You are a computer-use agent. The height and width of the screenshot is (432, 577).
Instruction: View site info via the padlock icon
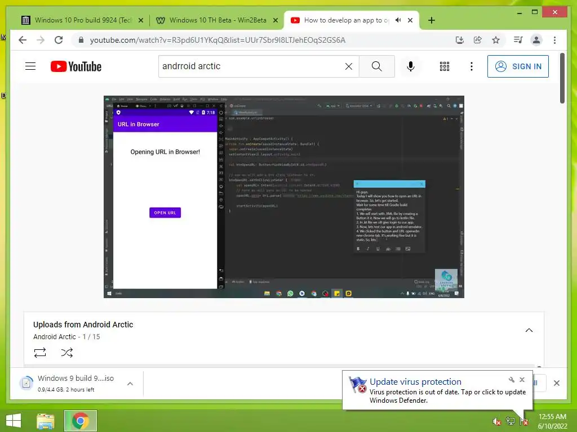81,40
